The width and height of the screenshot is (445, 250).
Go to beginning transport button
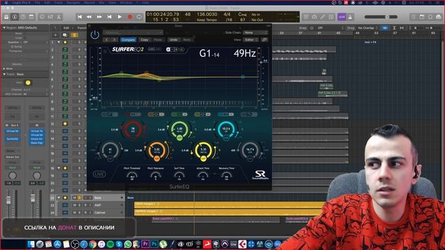click(80, 17)
